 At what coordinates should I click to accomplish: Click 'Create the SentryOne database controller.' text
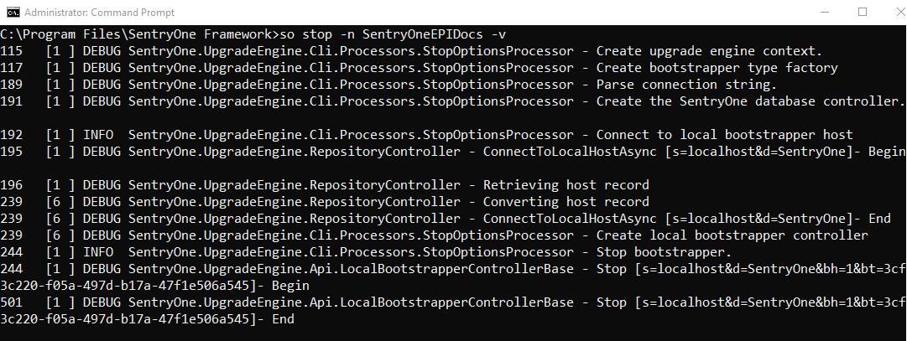pos(750,101)
